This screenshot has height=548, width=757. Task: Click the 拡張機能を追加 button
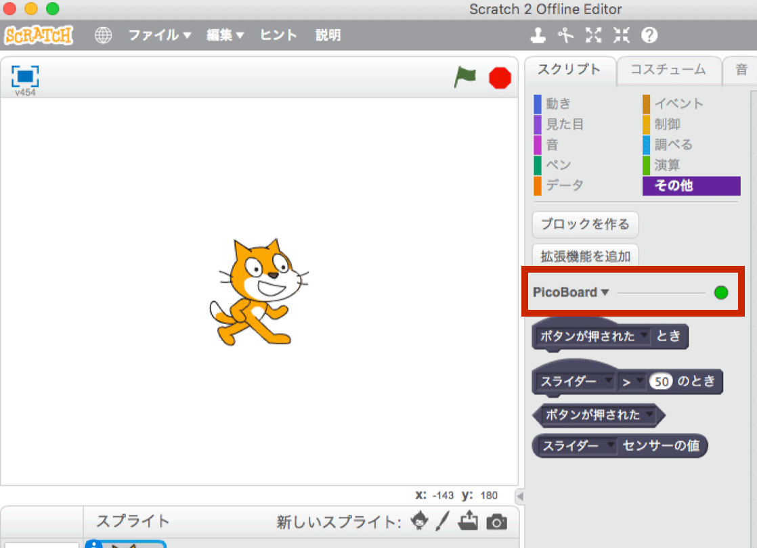pos(585,256)
